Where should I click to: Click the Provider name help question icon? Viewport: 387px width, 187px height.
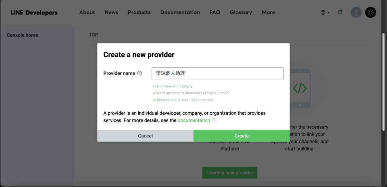pyautogui.click(x=140, y=73)
